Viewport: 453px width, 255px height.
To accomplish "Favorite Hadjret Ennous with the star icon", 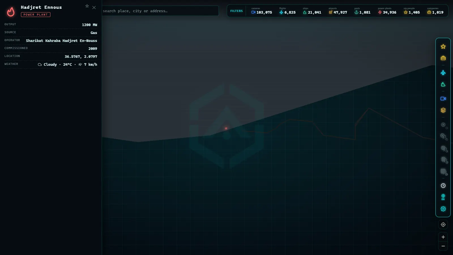I will [x=87, y=6].
